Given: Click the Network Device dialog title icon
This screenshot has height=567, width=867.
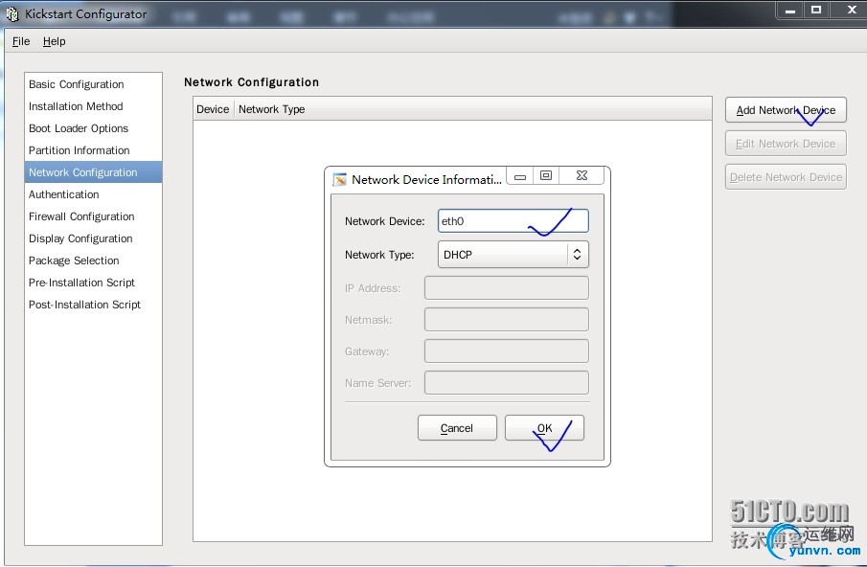Looking at the screenshot, I should click(x=339, y=180).
